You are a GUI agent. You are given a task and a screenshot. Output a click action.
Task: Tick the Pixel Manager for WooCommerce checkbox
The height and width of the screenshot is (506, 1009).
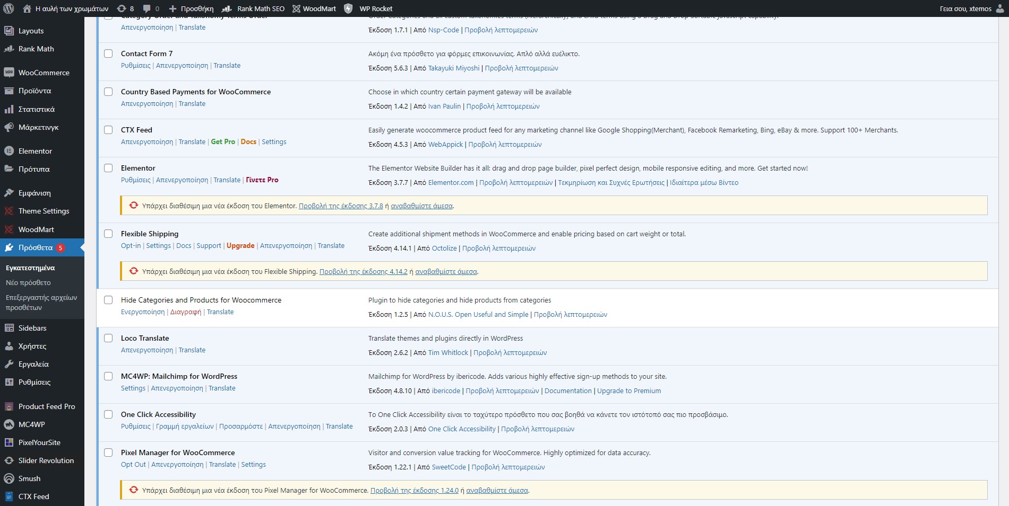click(x=108, y=452)
